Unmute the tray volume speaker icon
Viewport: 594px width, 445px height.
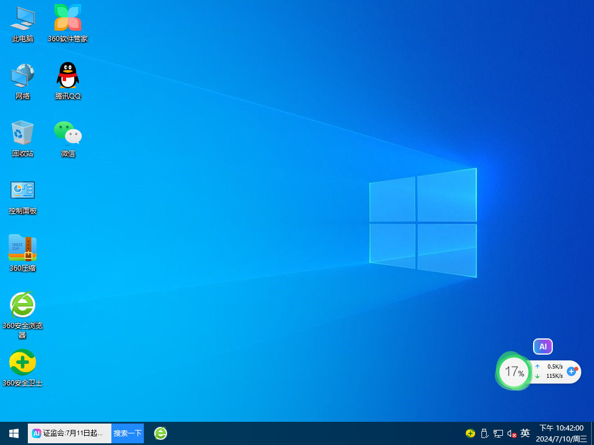point(512,433)
